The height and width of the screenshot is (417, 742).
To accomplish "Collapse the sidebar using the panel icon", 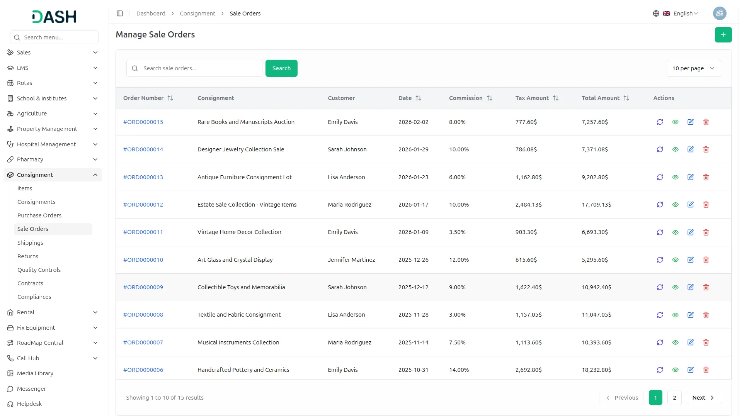I will pyautogui.click(x=119, y=13).
